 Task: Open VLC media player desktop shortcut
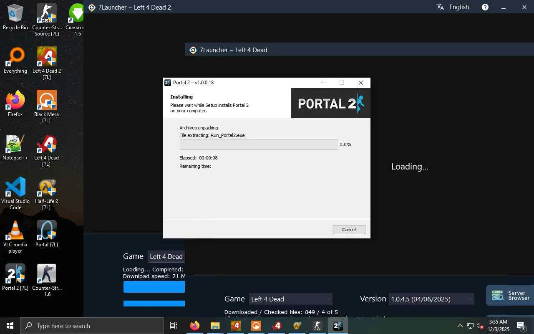pyautogui.click(x=15, y=237)
